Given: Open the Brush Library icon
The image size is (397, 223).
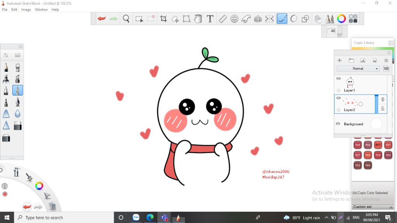Looking at the screenshot, I should [17, 55].
